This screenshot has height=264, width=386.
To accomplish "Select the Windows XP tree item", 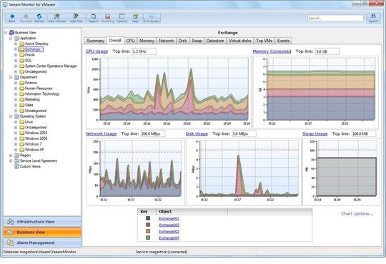I will pos(34,150).
